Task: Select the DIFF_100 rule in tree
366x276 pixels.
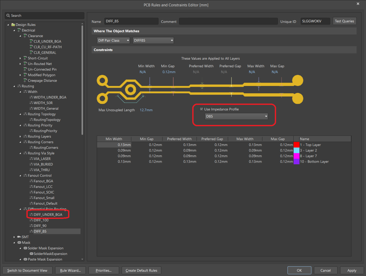Action: point(41,220)
